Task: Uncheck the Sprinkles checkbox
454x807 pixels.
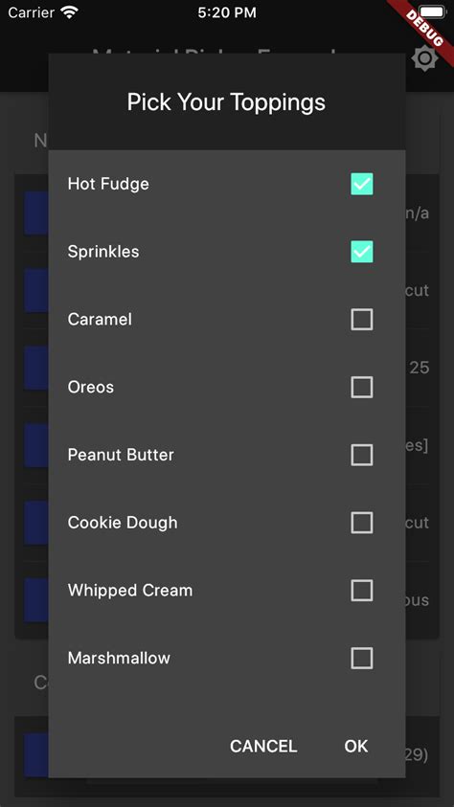Action: point(362,252)
